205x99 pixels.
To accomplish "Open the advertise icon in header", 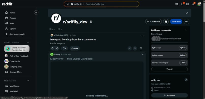I will 177,4.
